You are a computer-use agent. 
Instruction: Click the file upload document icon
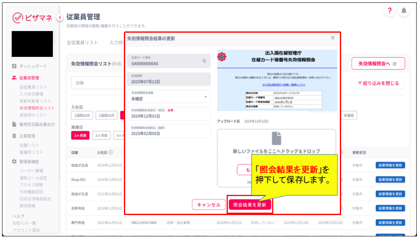tap(276, 138)
